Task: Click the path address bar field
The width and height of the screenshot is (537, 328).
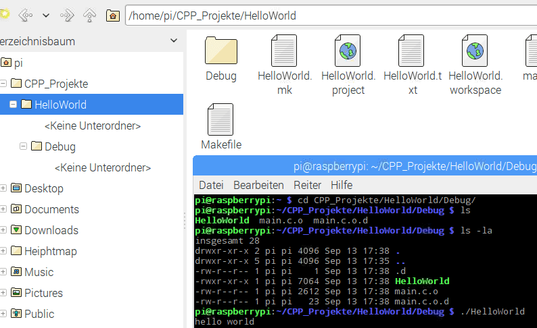Action: (x=325, y=16)
